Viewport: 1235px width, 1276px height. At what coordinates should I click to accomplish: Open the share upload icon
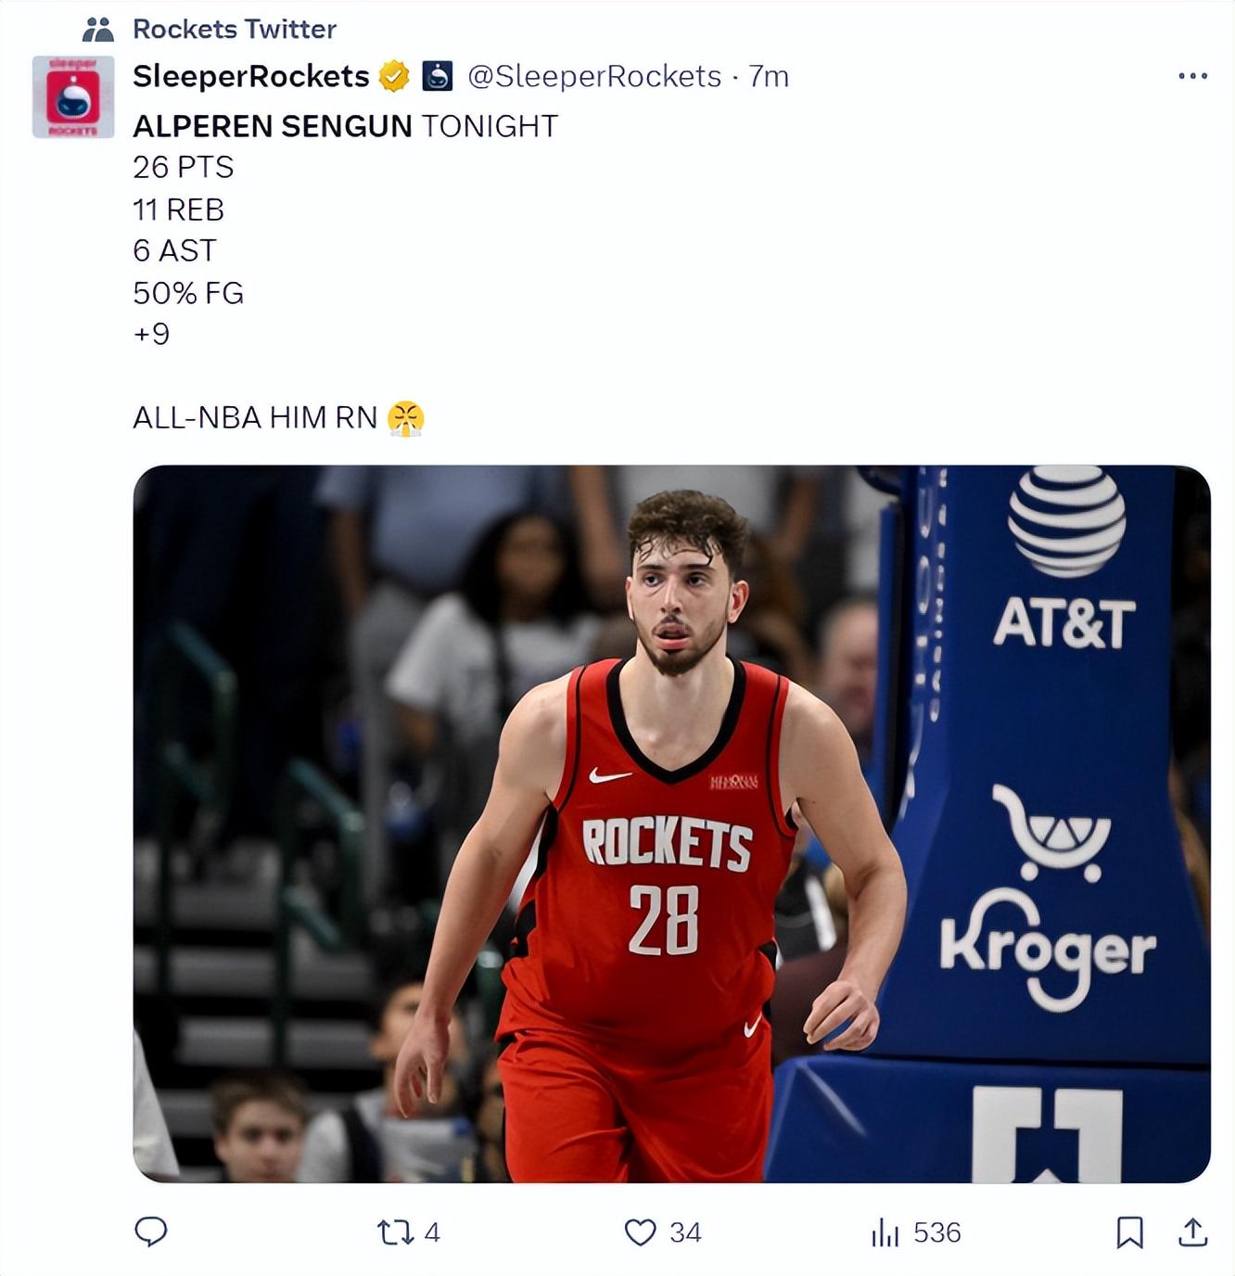[x=1193, y=1231]
